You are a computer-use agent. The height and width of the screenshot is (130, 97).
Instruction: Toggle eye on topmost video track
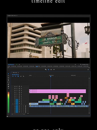(21, 86)
